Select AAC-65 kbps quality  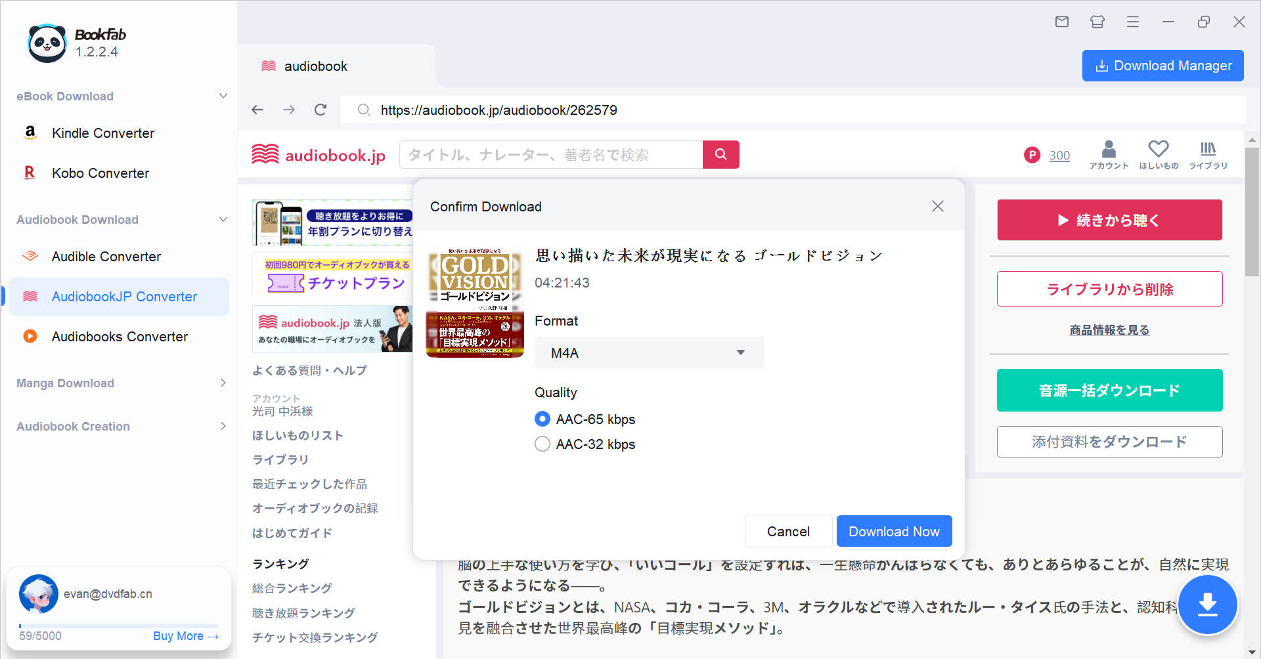click(542, 419)
